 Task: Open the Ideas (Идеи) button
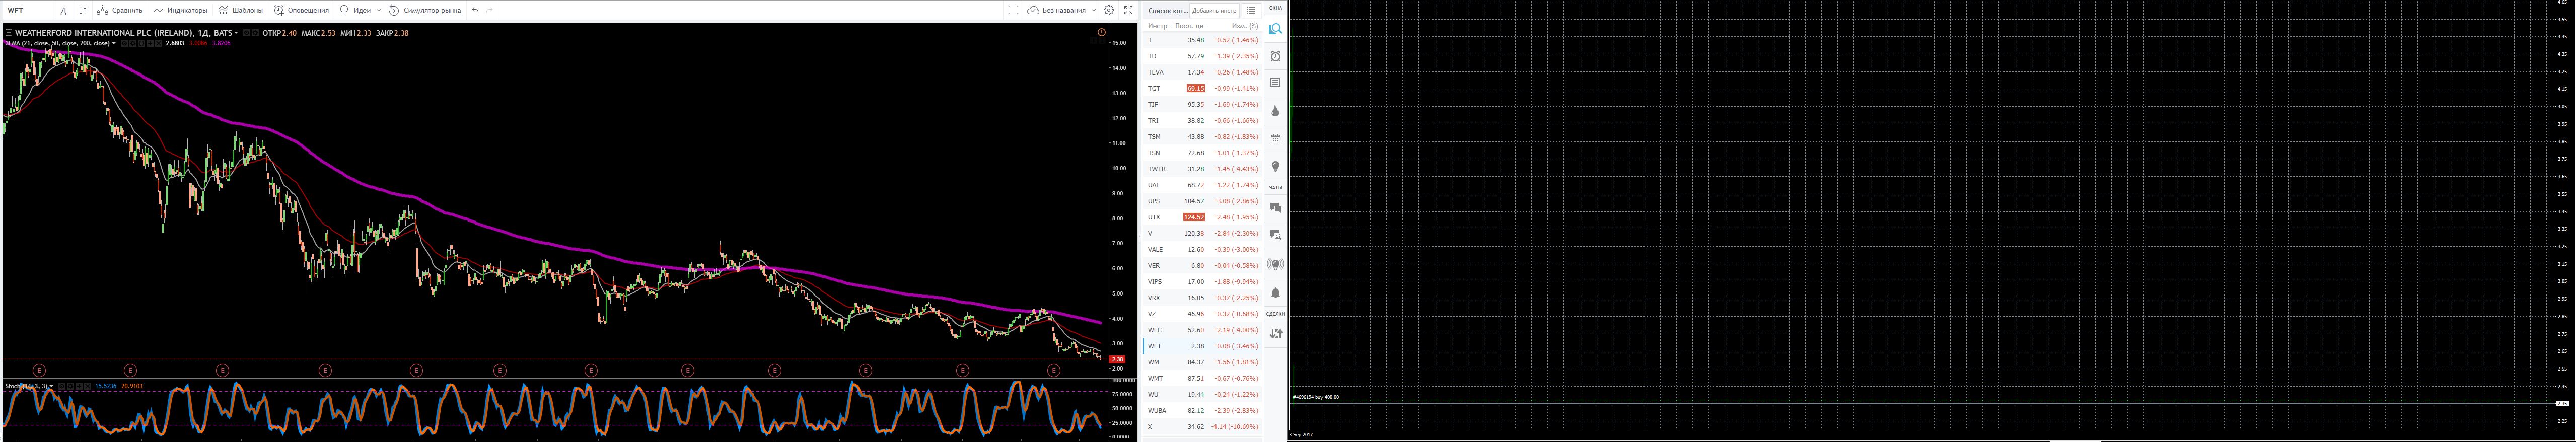coord(355,10)
